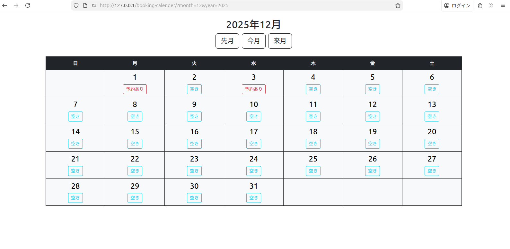510x249 pixels.
Task: Bookmark this page with the star icon
Action: 398,5
